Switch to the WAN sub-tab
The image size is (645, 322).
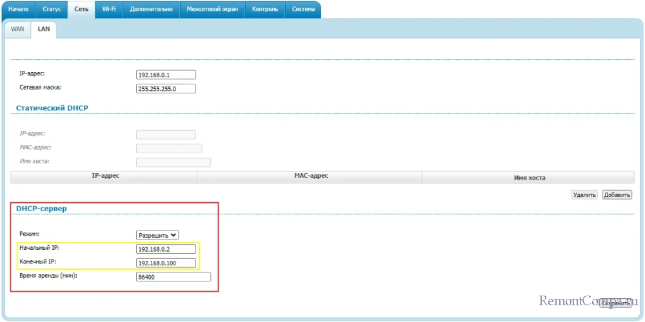click(x=17, y=30)
